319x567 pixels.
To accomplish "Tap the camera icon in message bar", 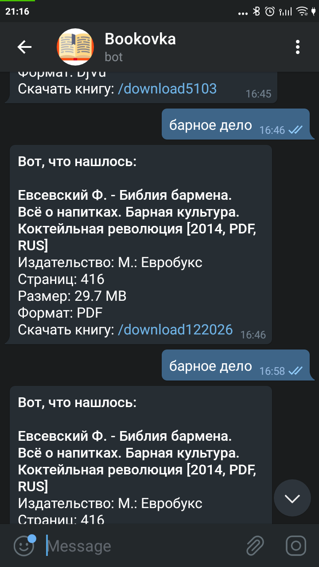I will [296, 545].
